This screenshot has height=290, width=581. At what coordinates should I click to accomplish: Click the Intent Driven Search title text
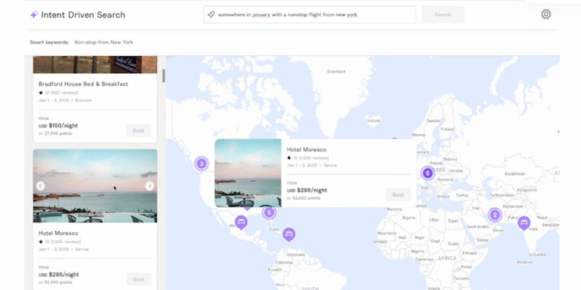point(83,14)
